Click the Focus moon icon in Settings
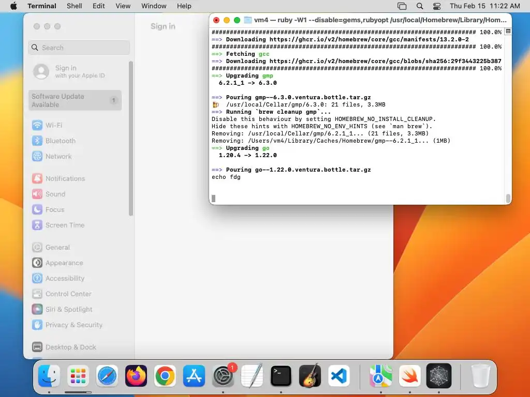Viewport: 530px width, 397px height. click(x=37, y=210)
